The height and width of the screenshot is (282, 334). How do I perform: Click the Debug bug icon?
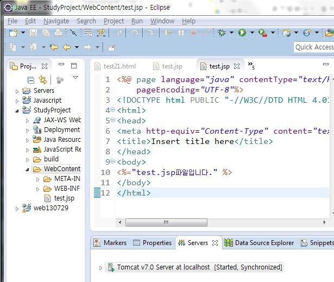tap(222, 33)
